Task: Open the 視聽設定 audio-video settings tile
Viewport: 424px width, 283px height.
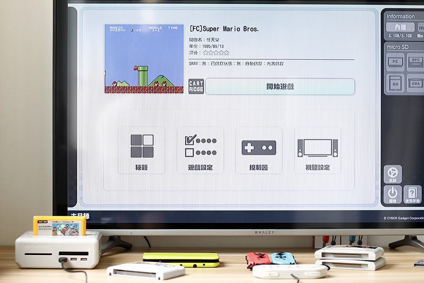Action: (318, 150)
